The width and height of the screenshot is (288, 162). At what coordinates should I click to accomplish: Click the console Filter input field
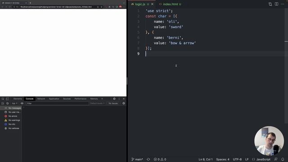pyautogui.click(x=57, y=103)
